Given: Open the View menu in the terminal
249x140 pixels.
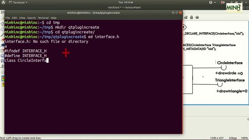Looking at the screenshot, I should coord(22,18).
